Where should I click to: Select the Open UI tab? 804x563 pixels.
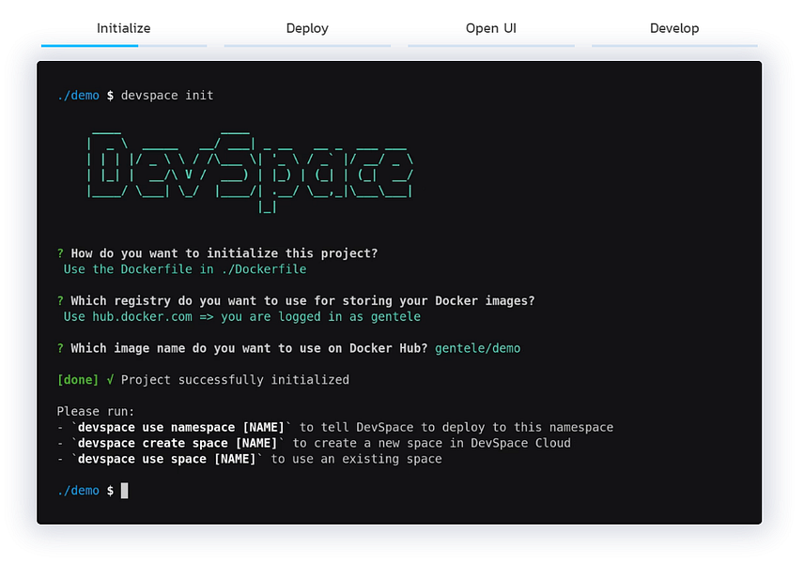[x=490, y=28]
